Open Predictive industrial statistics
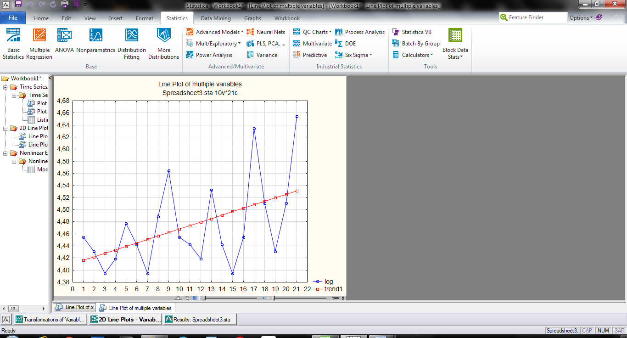The width and height of the screenshot is (627, 338). coord(310,55)
